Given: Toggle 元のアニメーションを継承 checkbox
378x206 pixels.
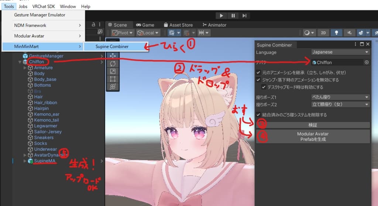Looking at the screenshot, I should (258, 72).
